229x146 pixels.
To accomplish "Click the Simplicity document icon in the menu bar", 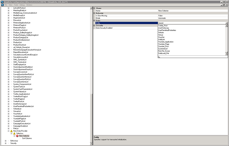I will click(x=2, y=5).
